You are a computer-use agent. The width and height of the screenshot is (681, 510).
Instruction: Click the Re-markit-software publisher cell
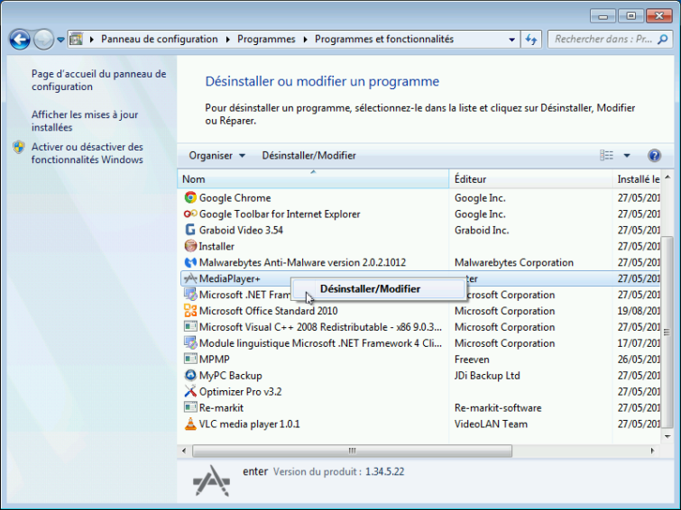(x=498, y=407)
